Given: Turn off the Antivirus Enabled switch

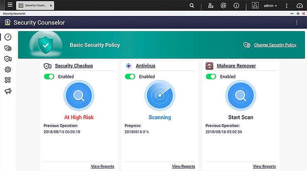Looking at the screenshot, I should click(130, 77).
